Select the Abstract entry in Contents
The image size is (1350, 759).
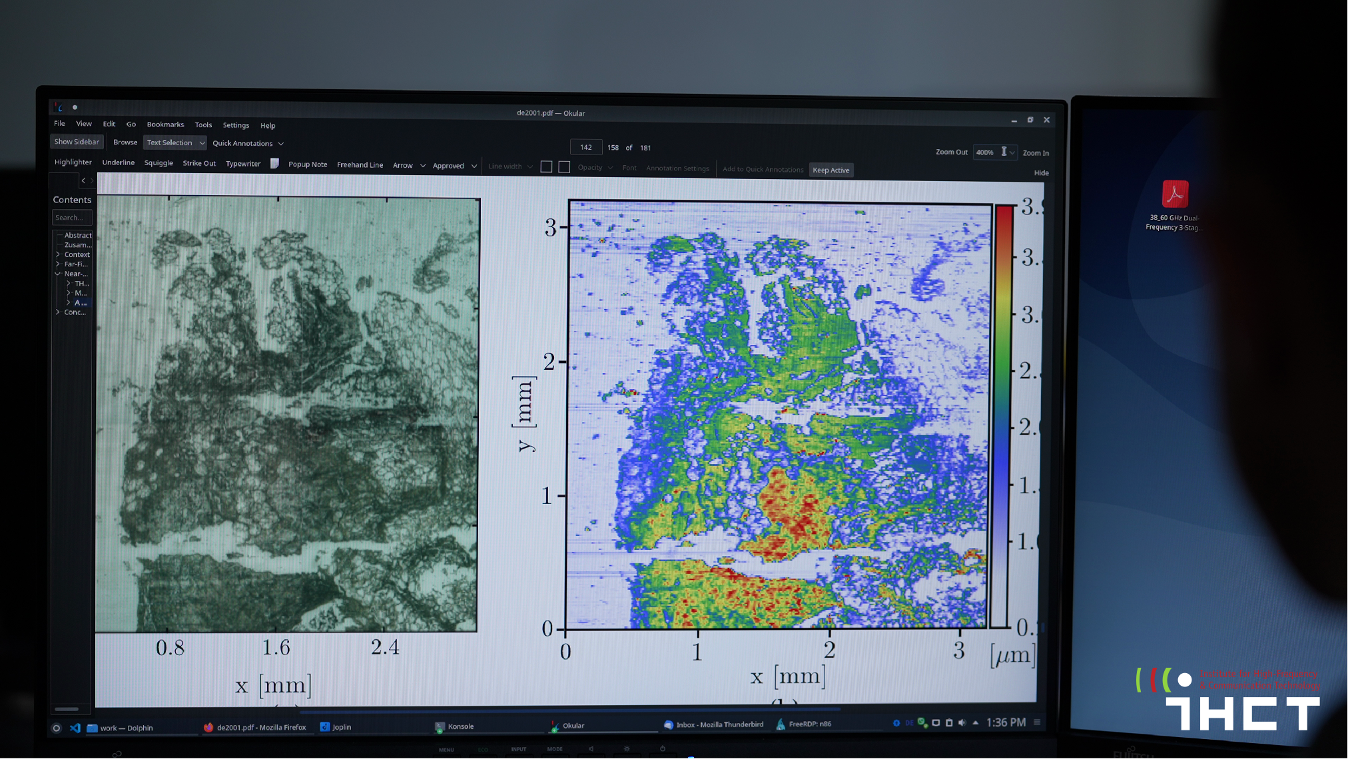(78, 236)
